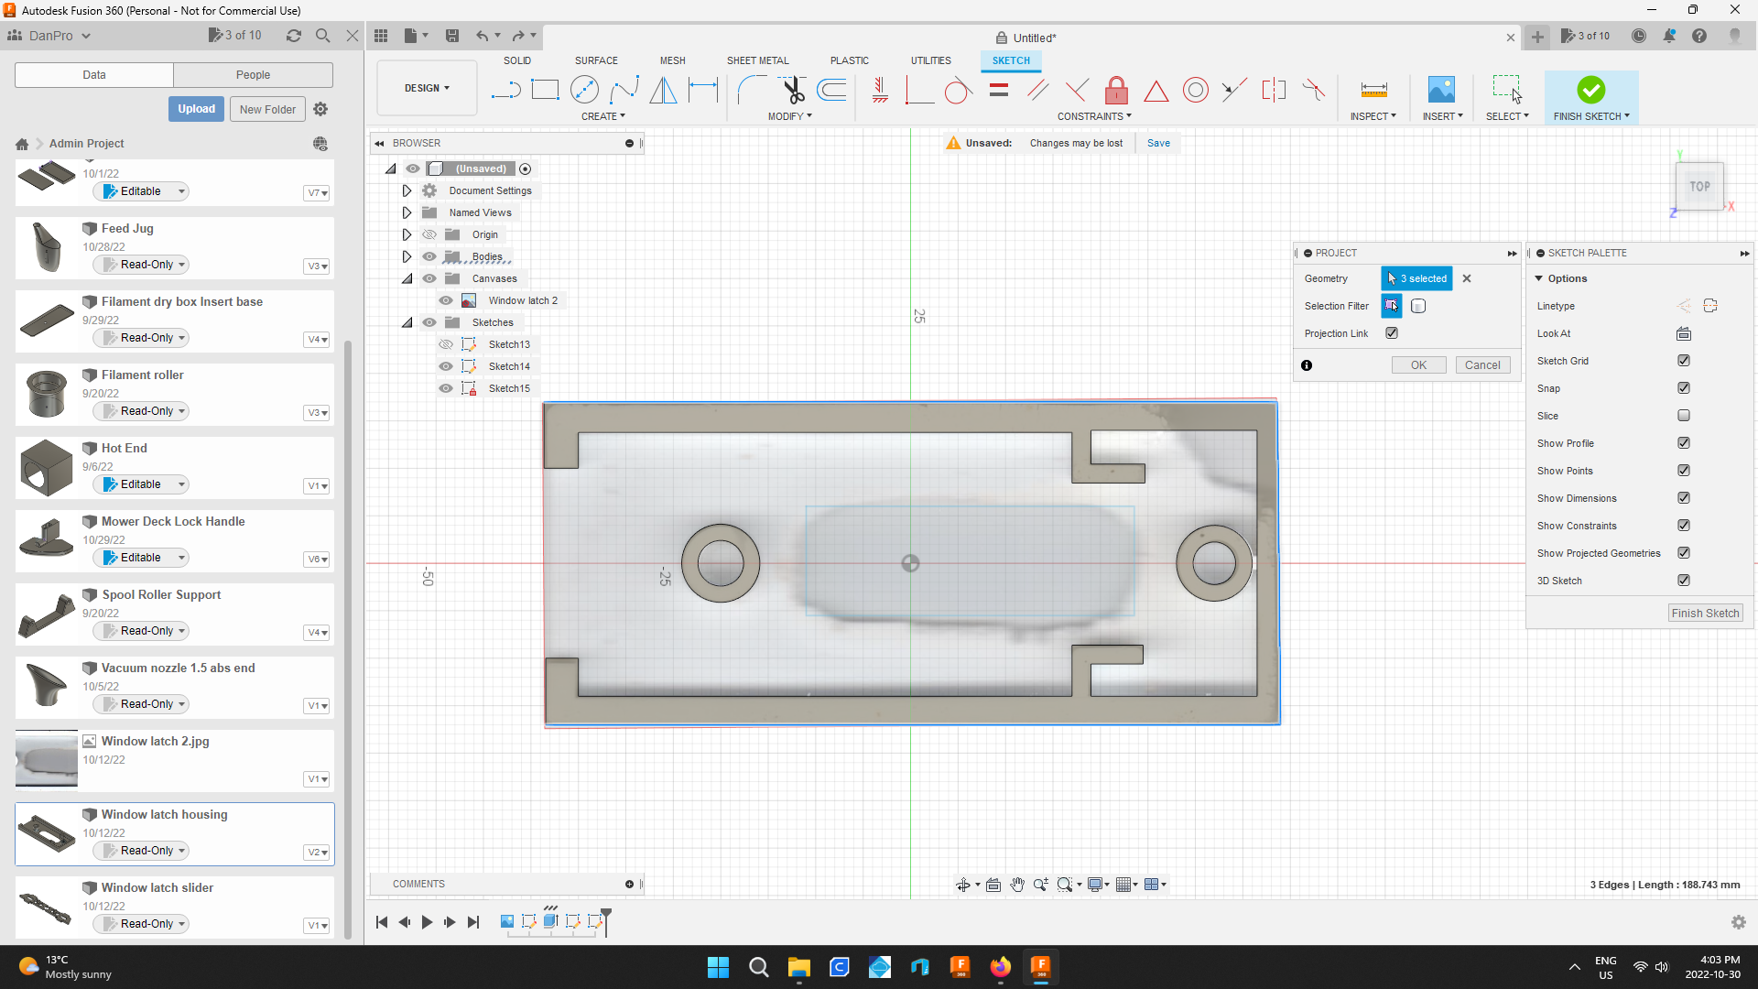Select the Fit Point Spline tool

(624, 90)
